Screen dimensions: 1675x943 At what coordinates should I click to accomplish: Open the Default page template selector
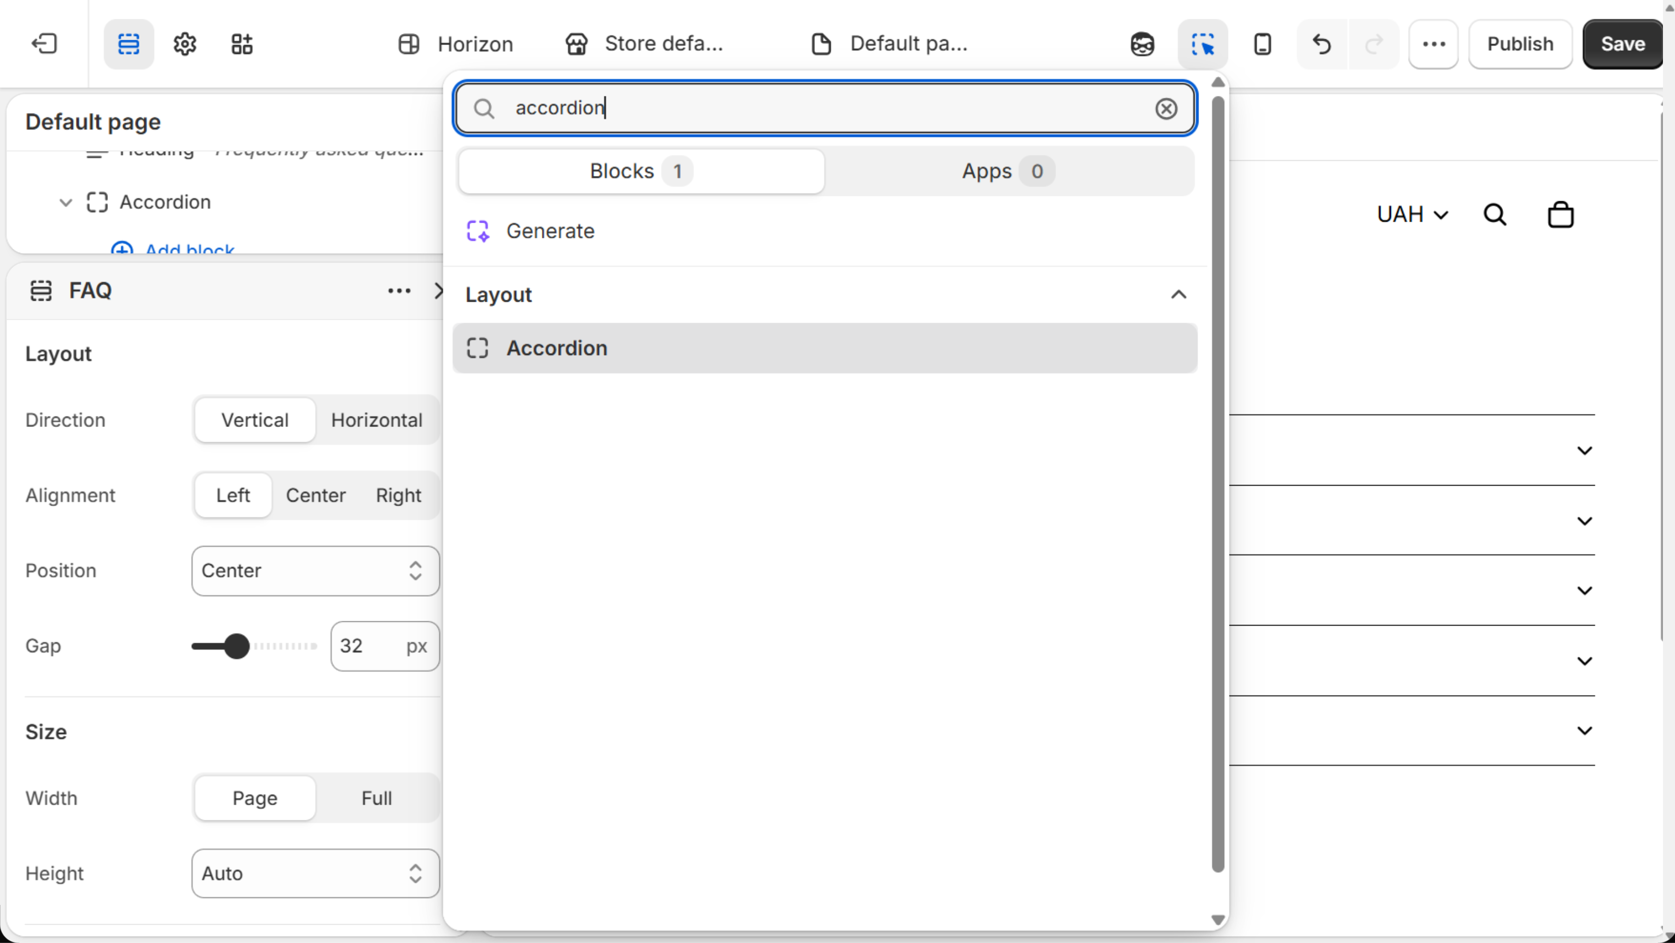click(889, 43)
